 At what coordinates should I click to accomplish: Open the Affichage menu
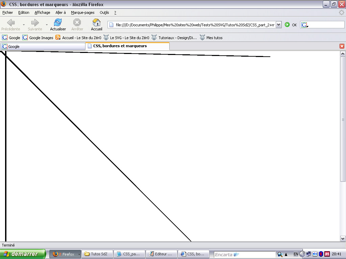(x=42, y=12)
